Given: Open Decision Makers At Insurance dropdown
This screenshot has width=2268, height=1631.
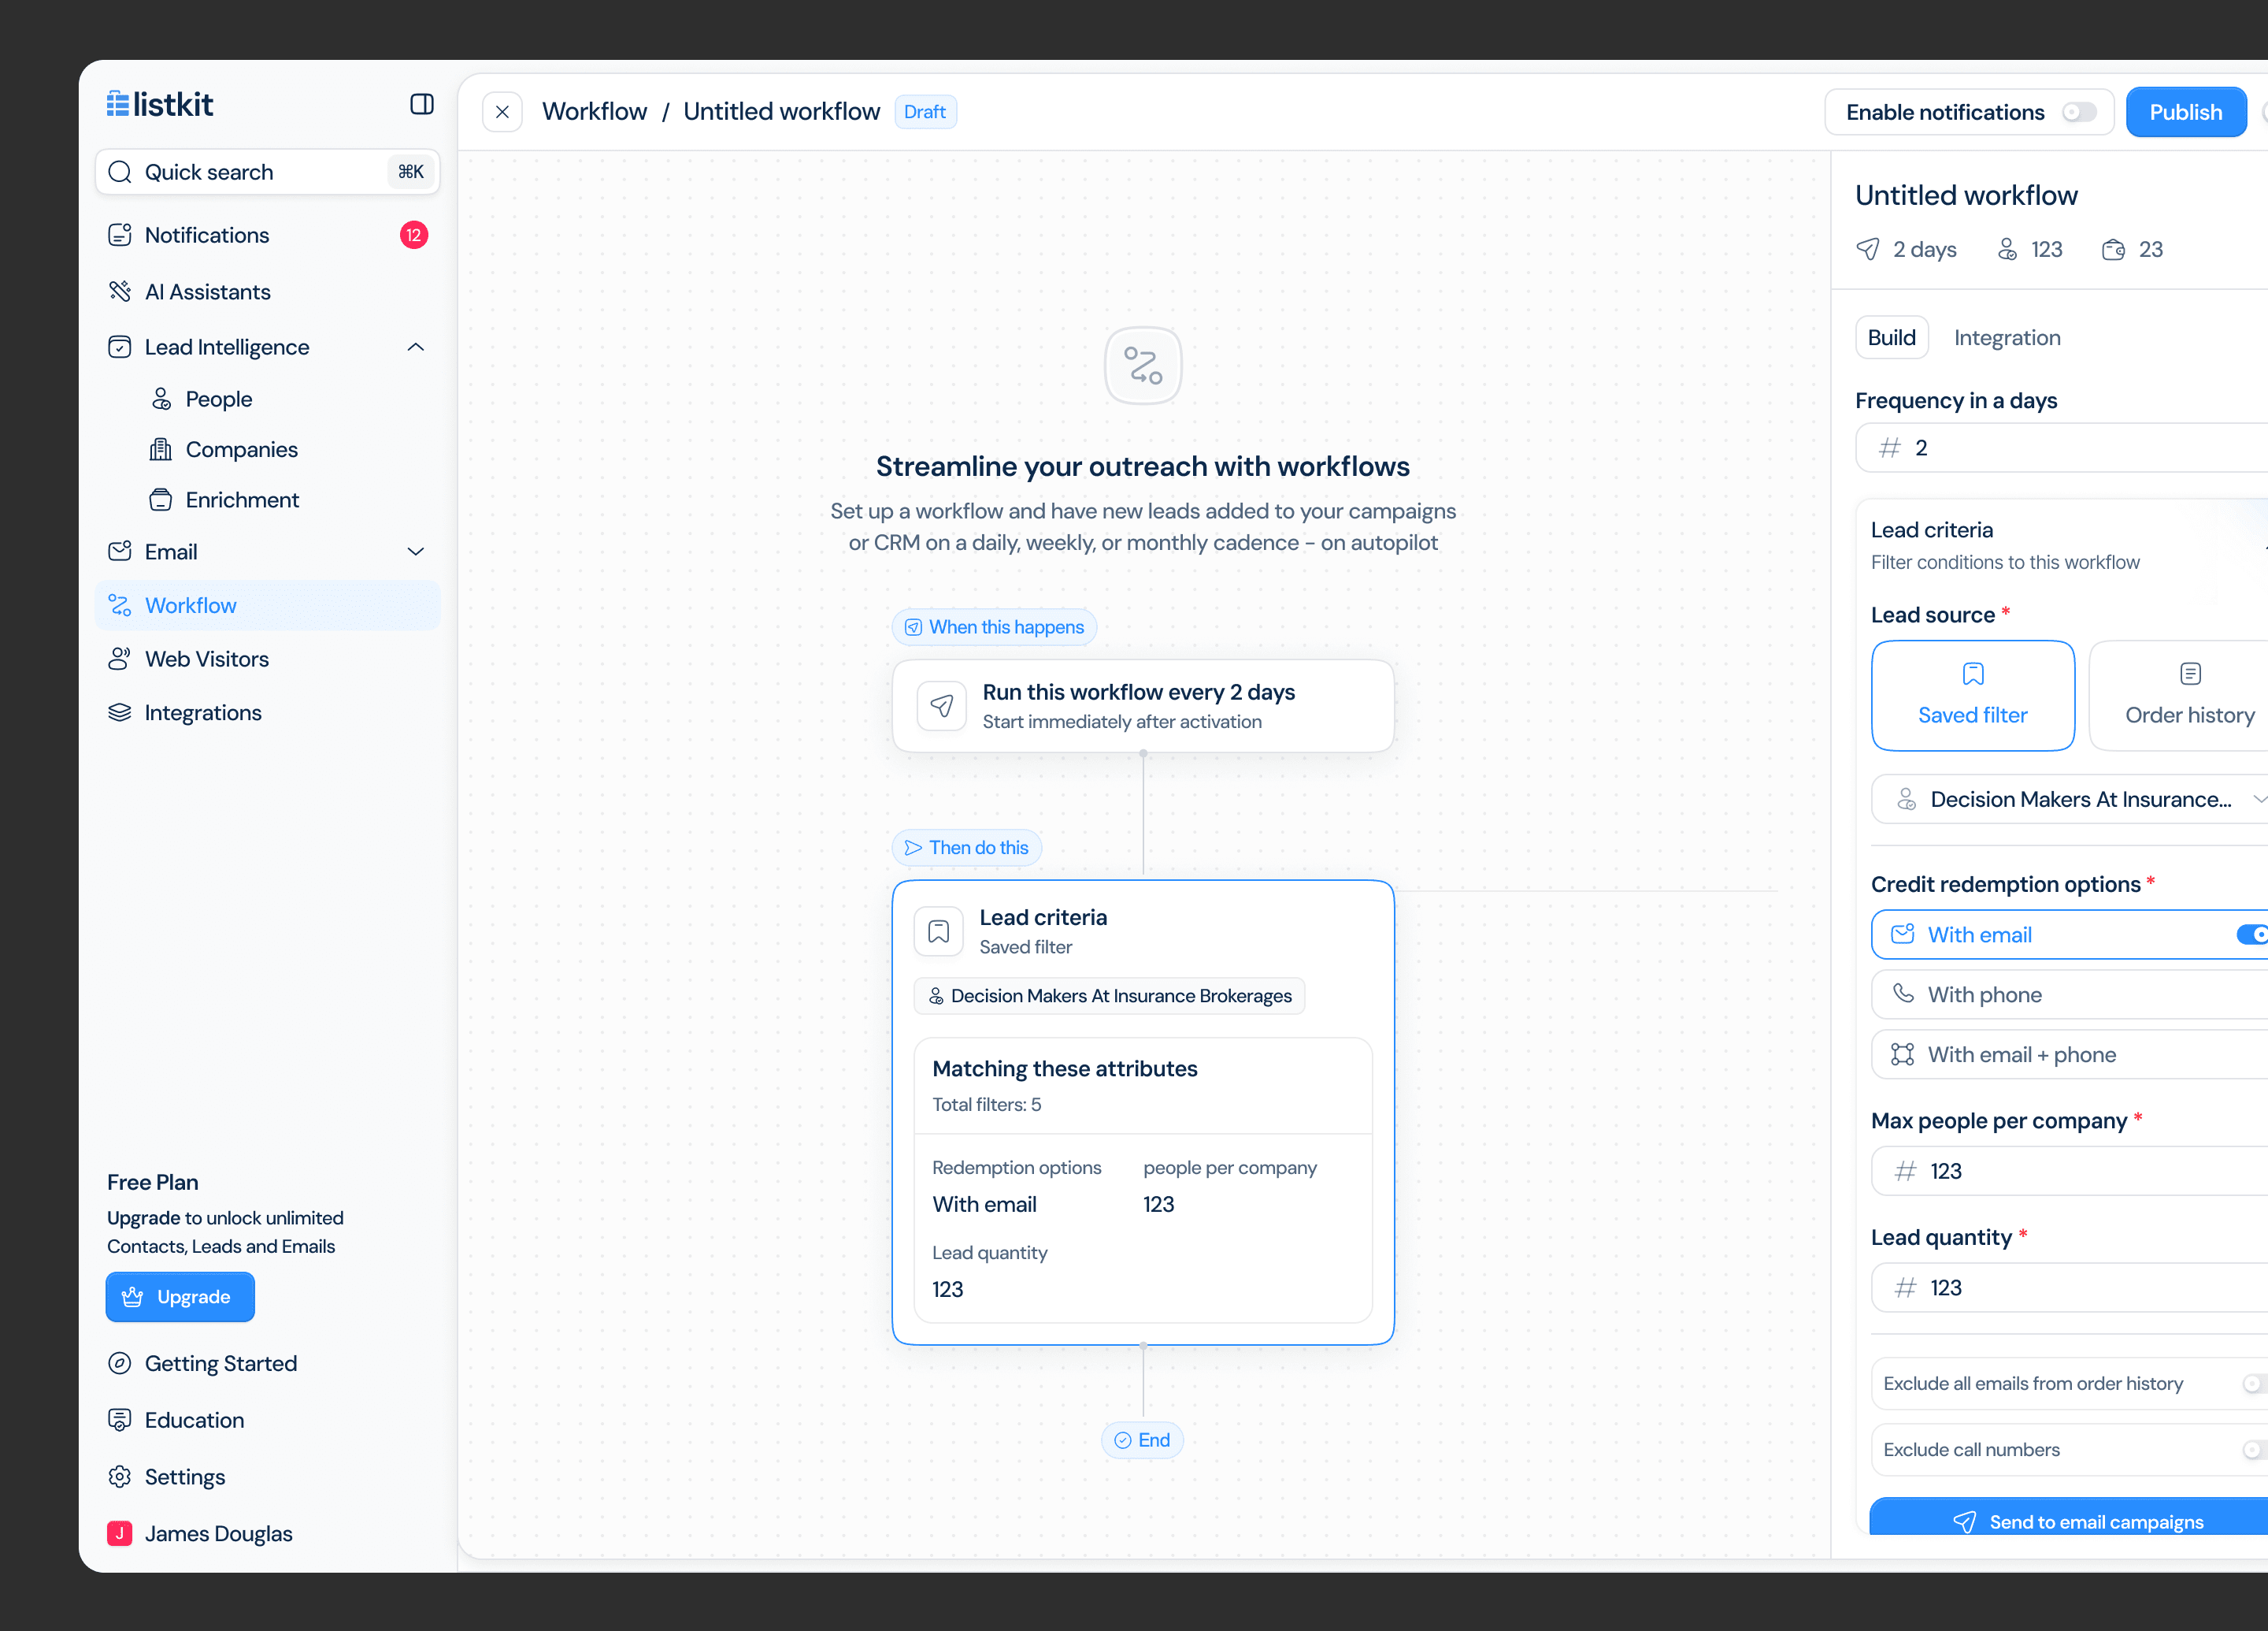Looking at the screenshot, I should (x=2069, y=798).
